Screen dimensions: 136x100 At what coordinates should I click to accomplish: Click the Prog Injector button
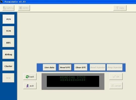tap(115, 68)
